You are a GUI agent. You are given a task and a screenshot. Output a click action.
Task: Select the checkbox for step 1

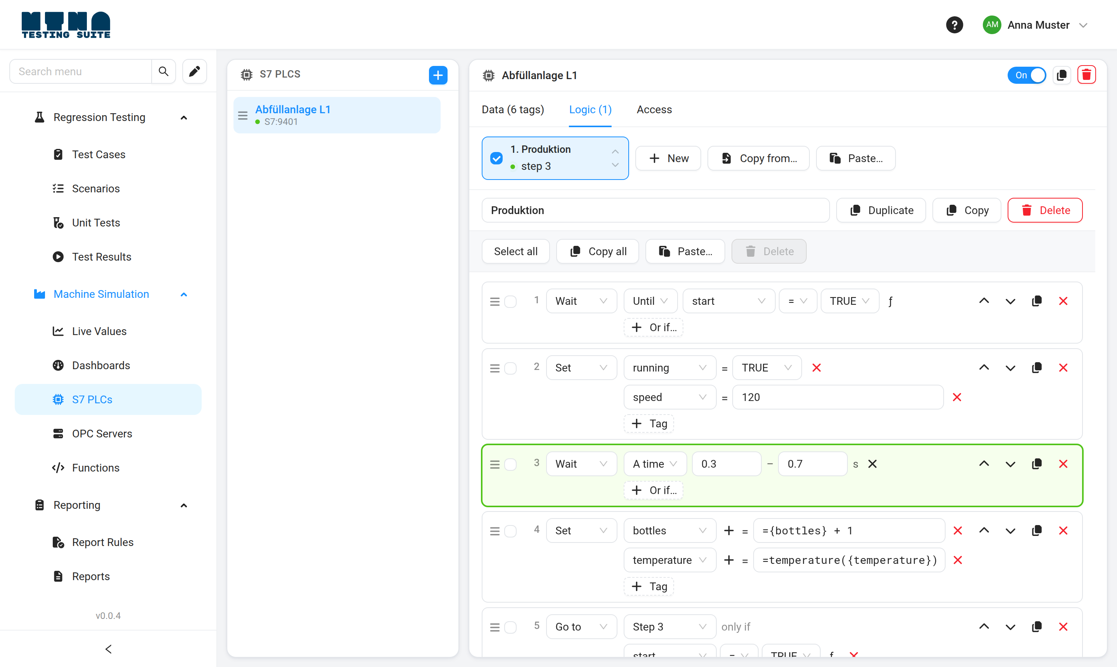[x=510, y=302]
